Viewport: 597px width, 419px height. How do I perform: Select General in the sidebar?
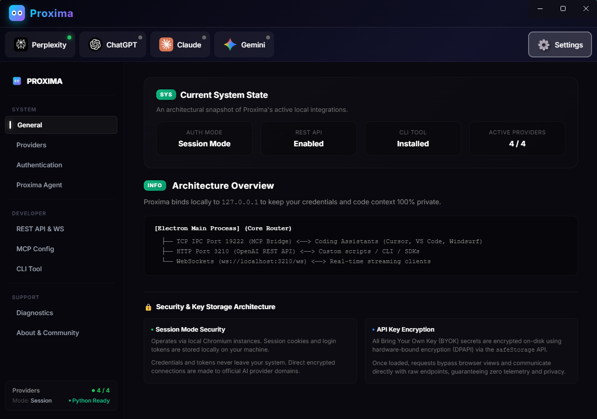[x=61, y=125]
